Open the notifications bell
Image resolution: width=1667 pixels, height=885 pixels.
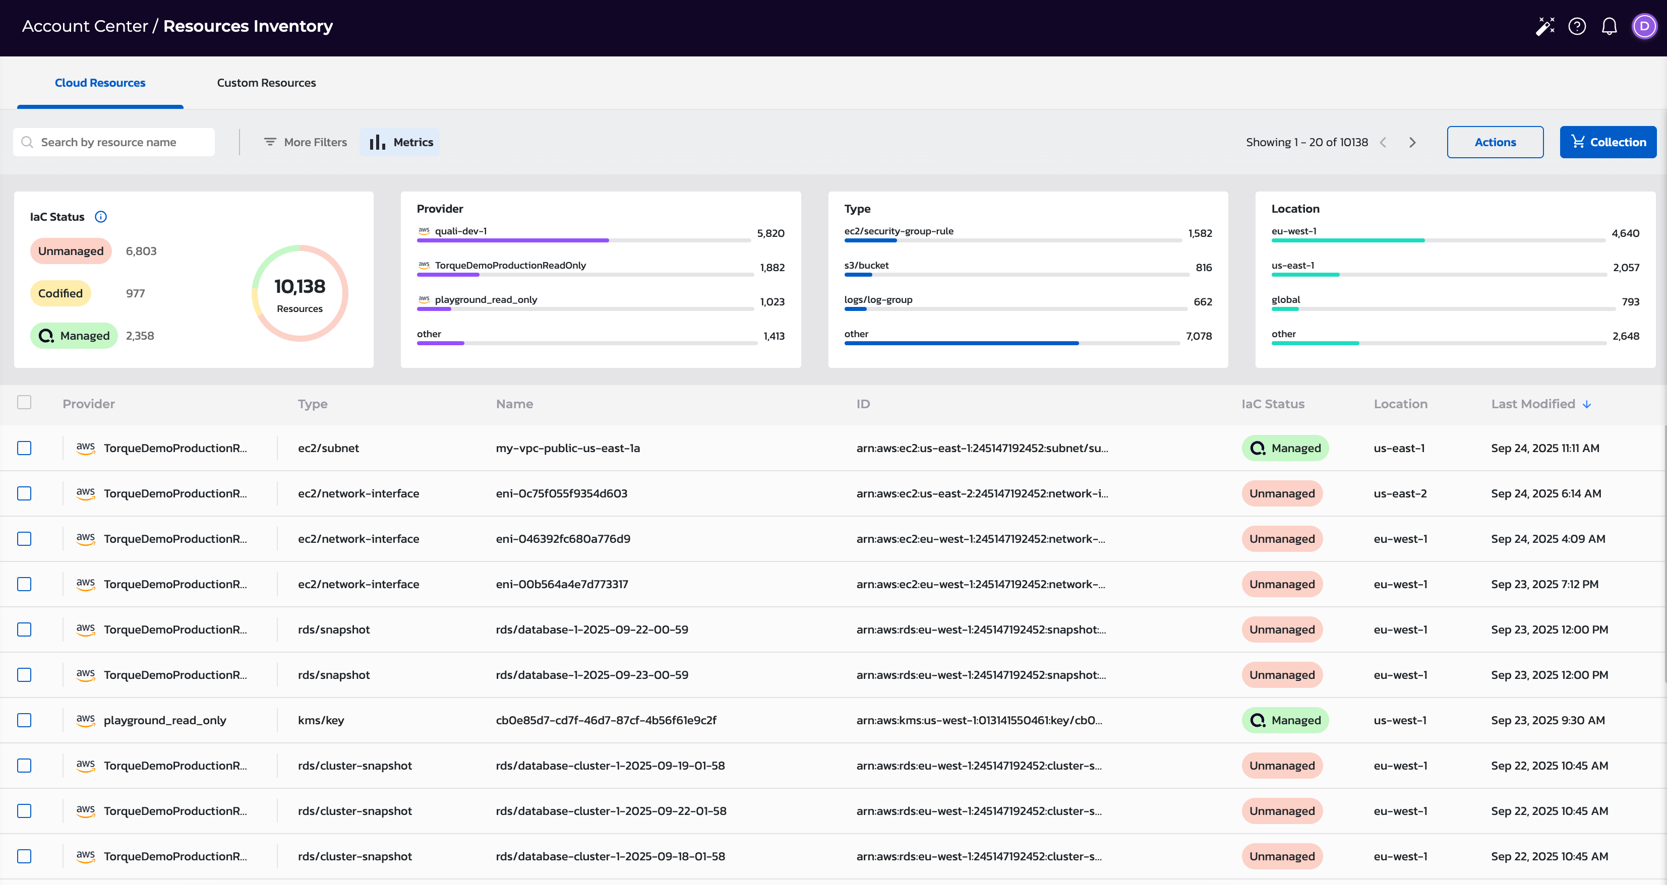pyautogui.click(x=1610, y=27)
